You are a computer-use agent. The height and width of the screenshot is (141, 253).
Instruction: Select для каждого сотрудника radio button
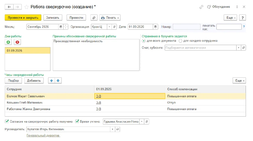point(180,41)
